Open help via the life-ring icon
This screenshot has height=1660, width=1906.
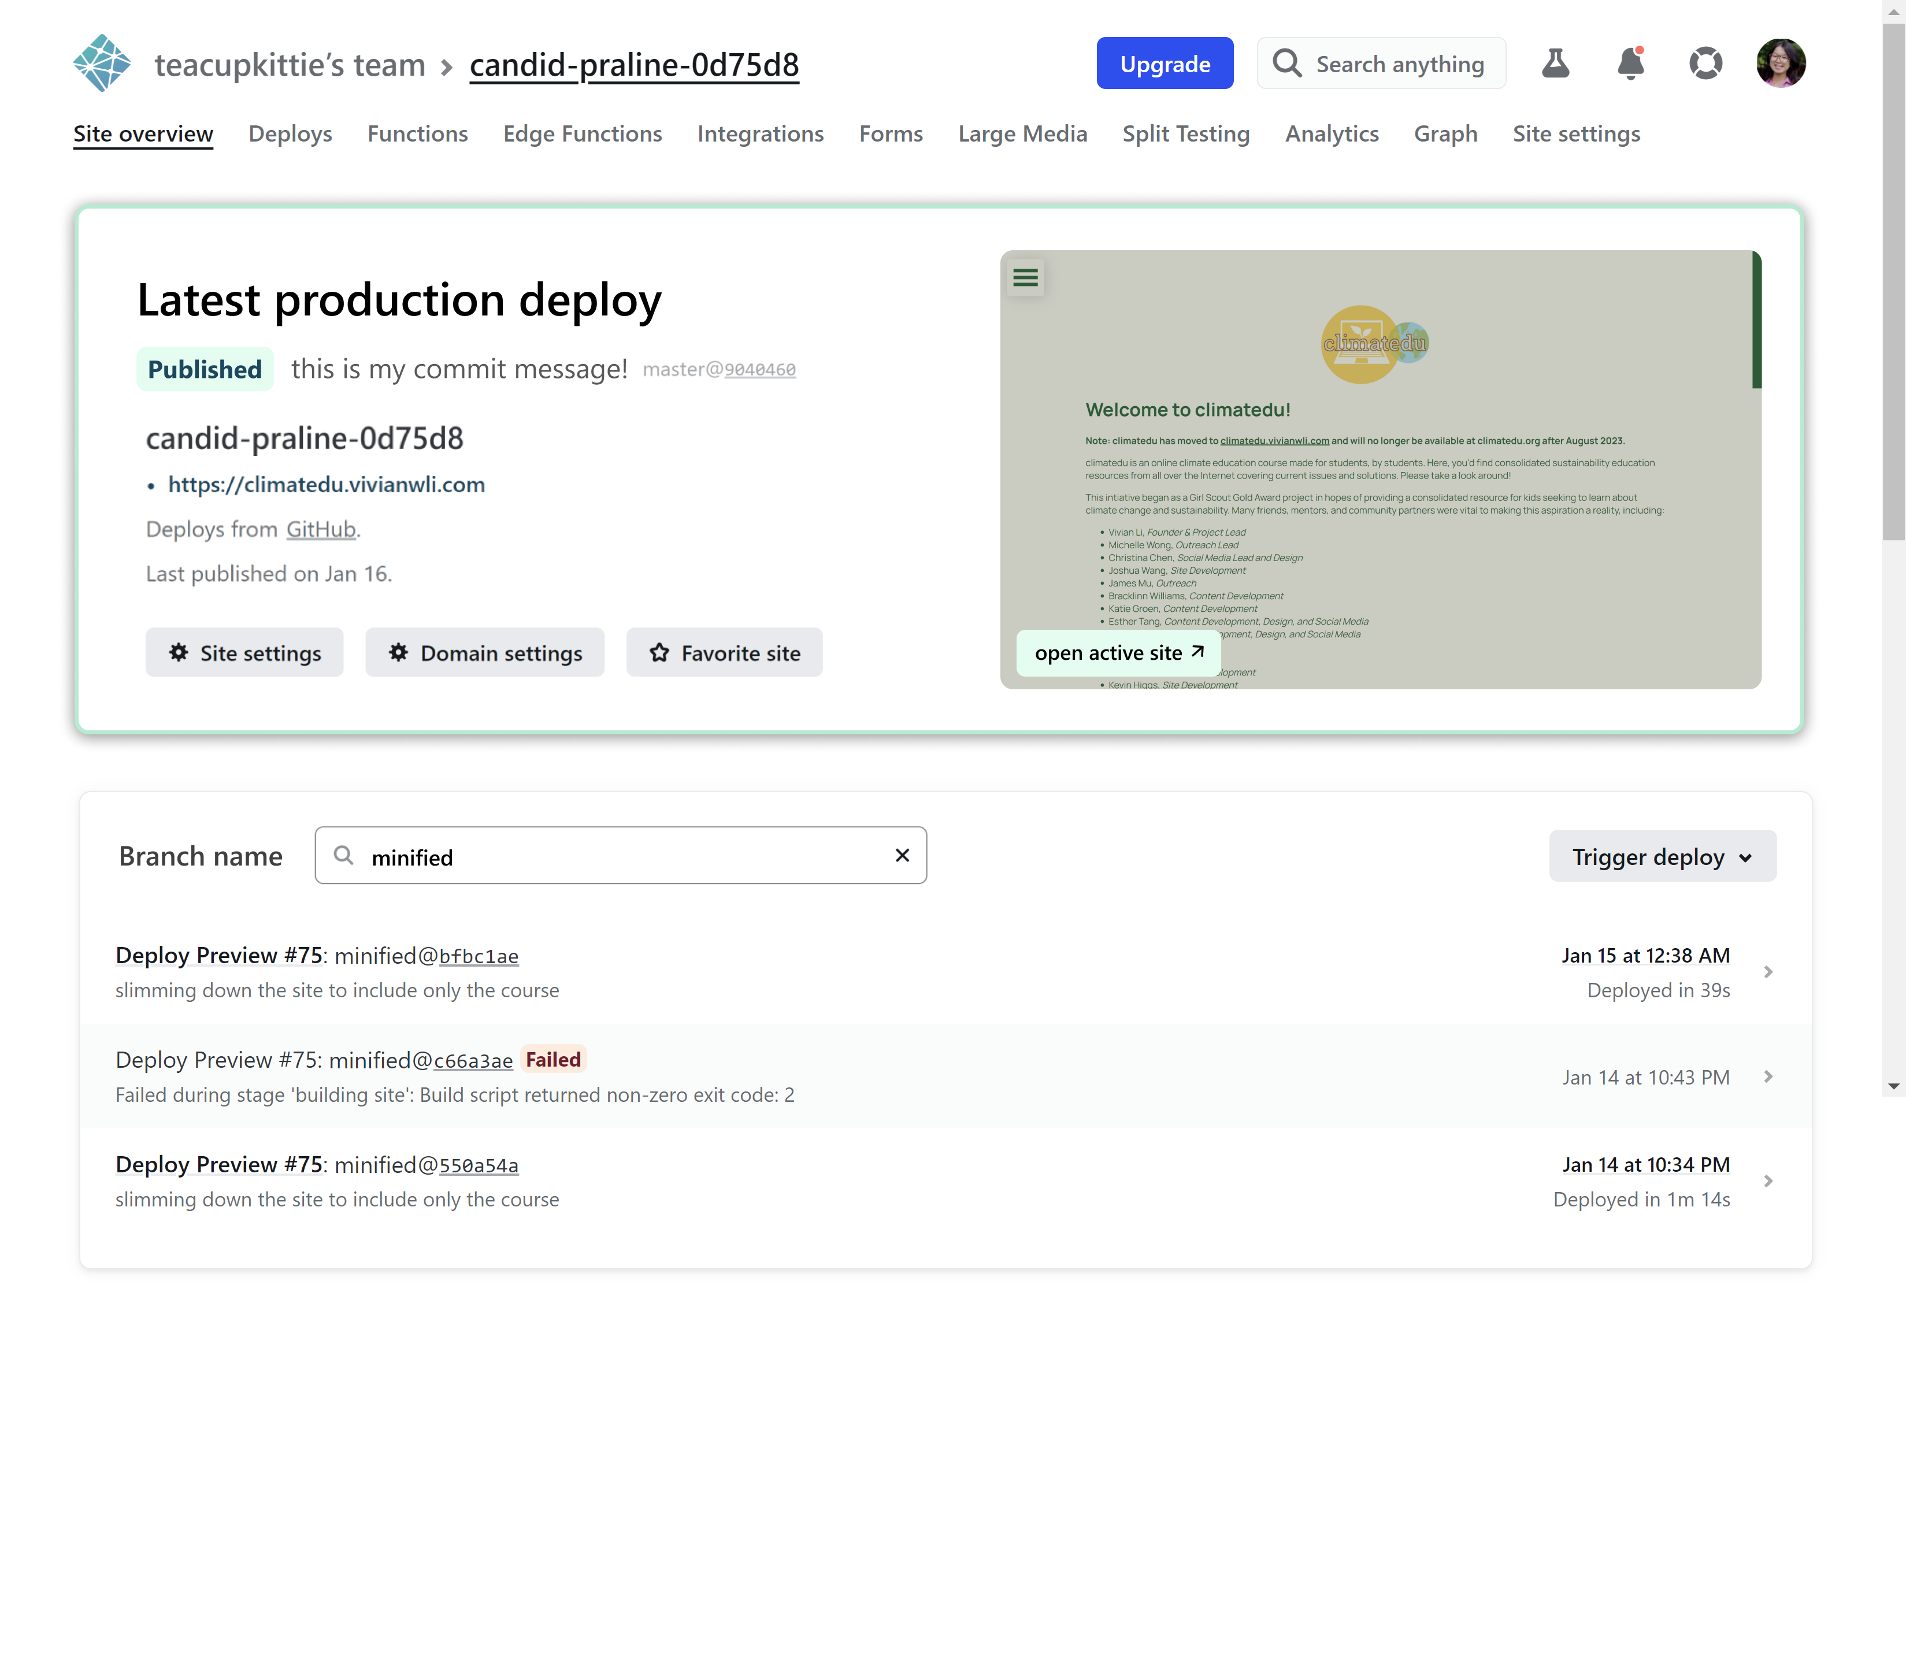click(1706, 63)
